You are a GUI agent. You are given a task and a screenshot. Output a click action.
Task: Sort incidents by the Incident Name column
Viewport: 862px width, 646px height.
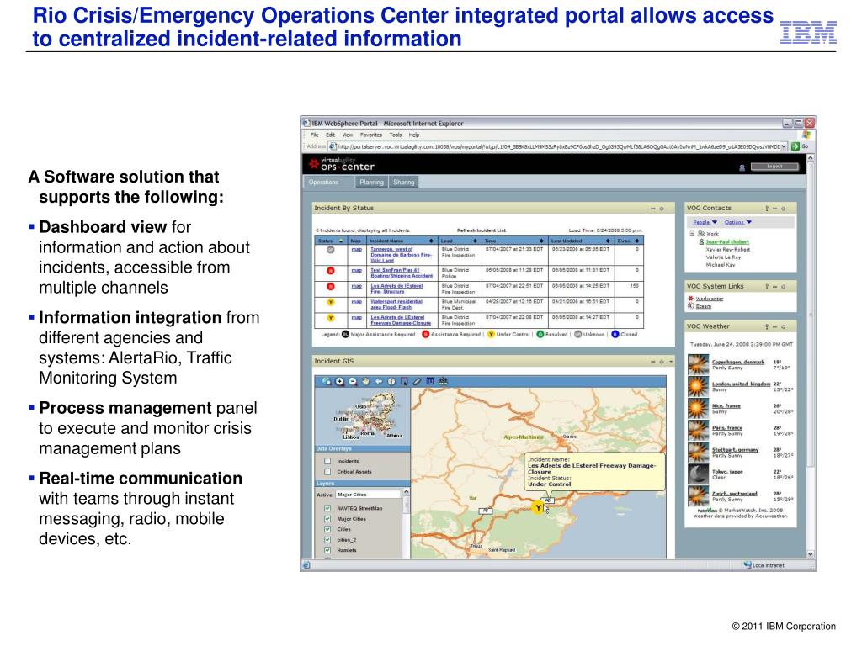(x=401, y=241)
